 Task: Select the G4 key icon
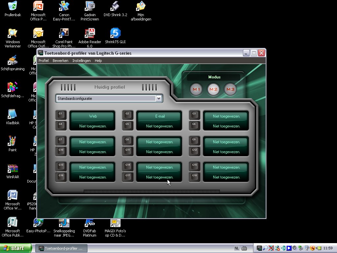[x=61, y=126]
